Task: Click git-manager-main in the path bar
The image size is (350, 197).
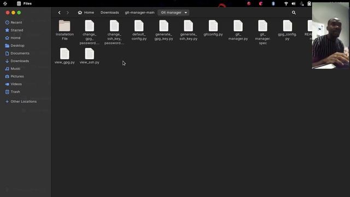Action: pyautogui.click(x=140, y=13)
